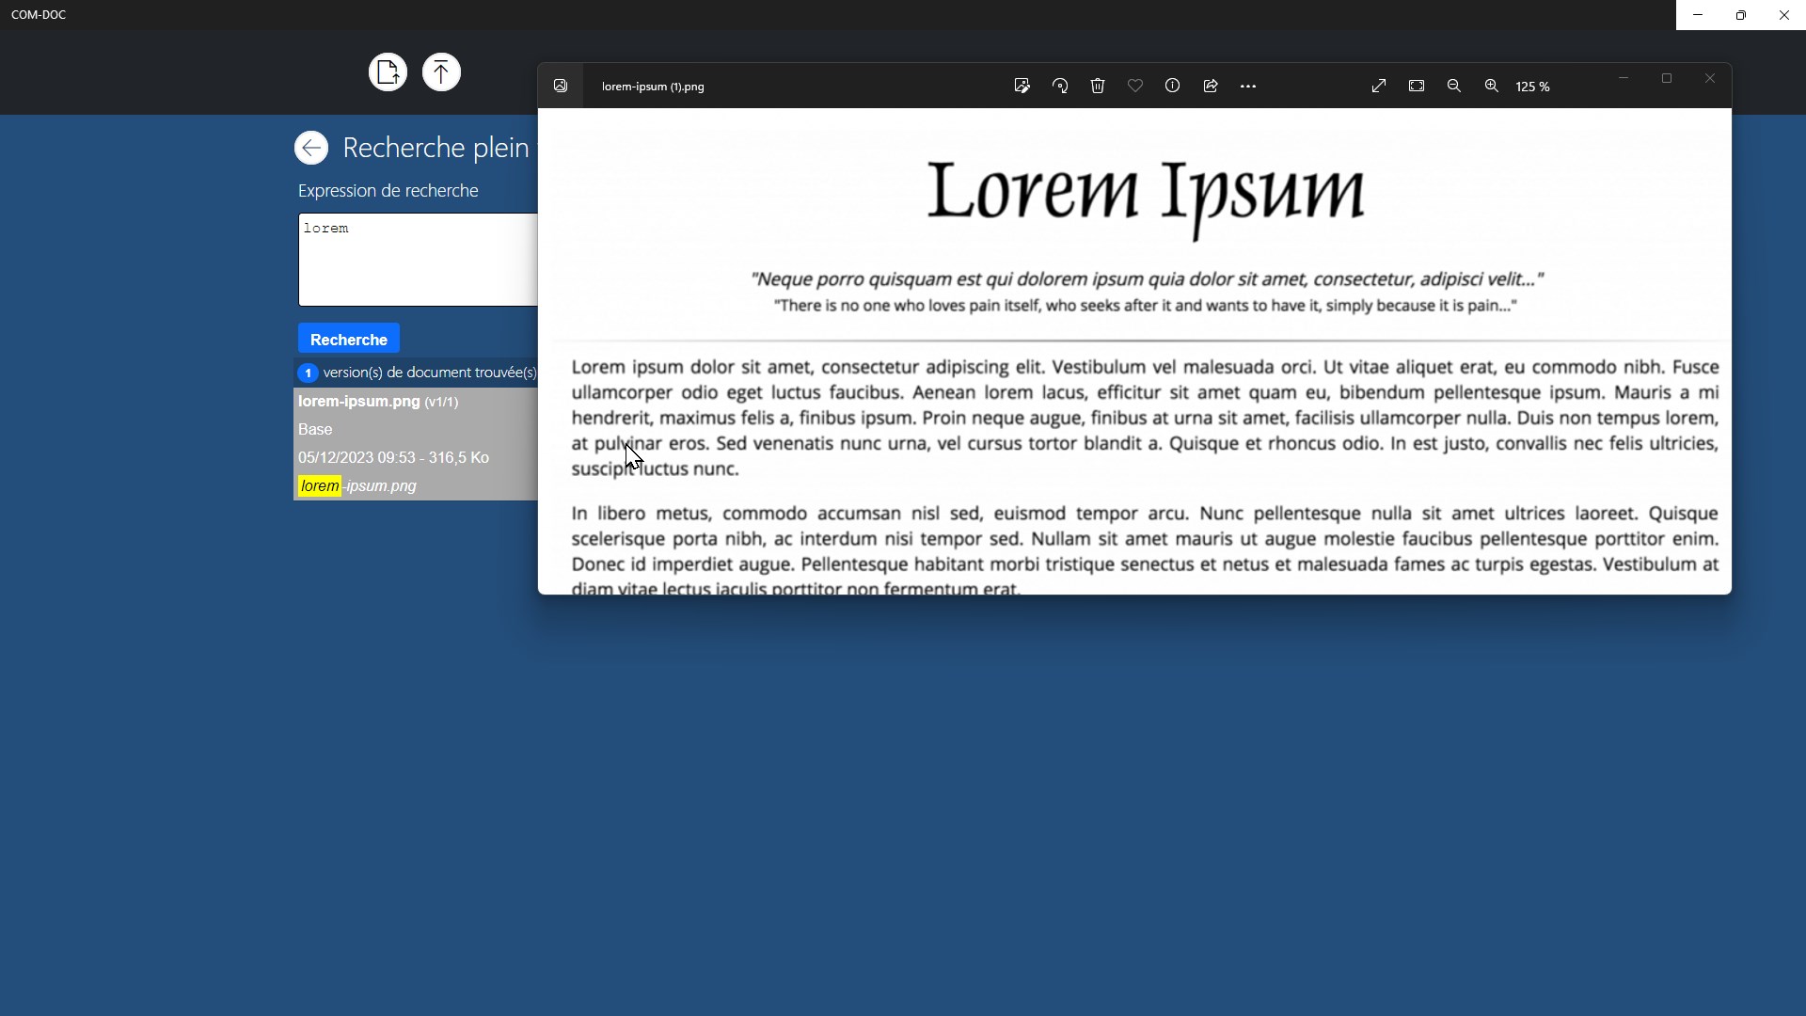The height and width of the screenshot is (1016, 1806).
Task: Go back using the left arrow circle
Action: point(311,148)
